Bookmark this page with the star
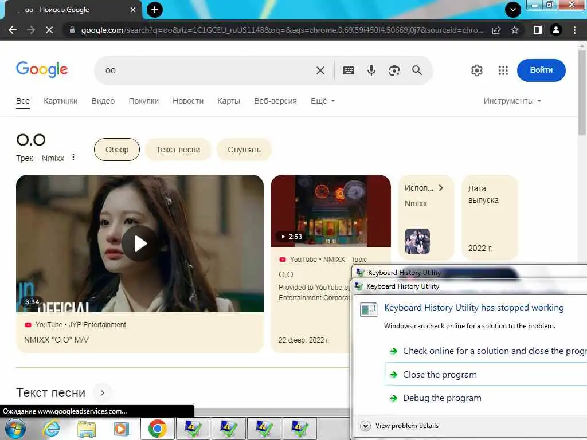Image resolution: width=587 pixels, height=440 pixels. 515,30
